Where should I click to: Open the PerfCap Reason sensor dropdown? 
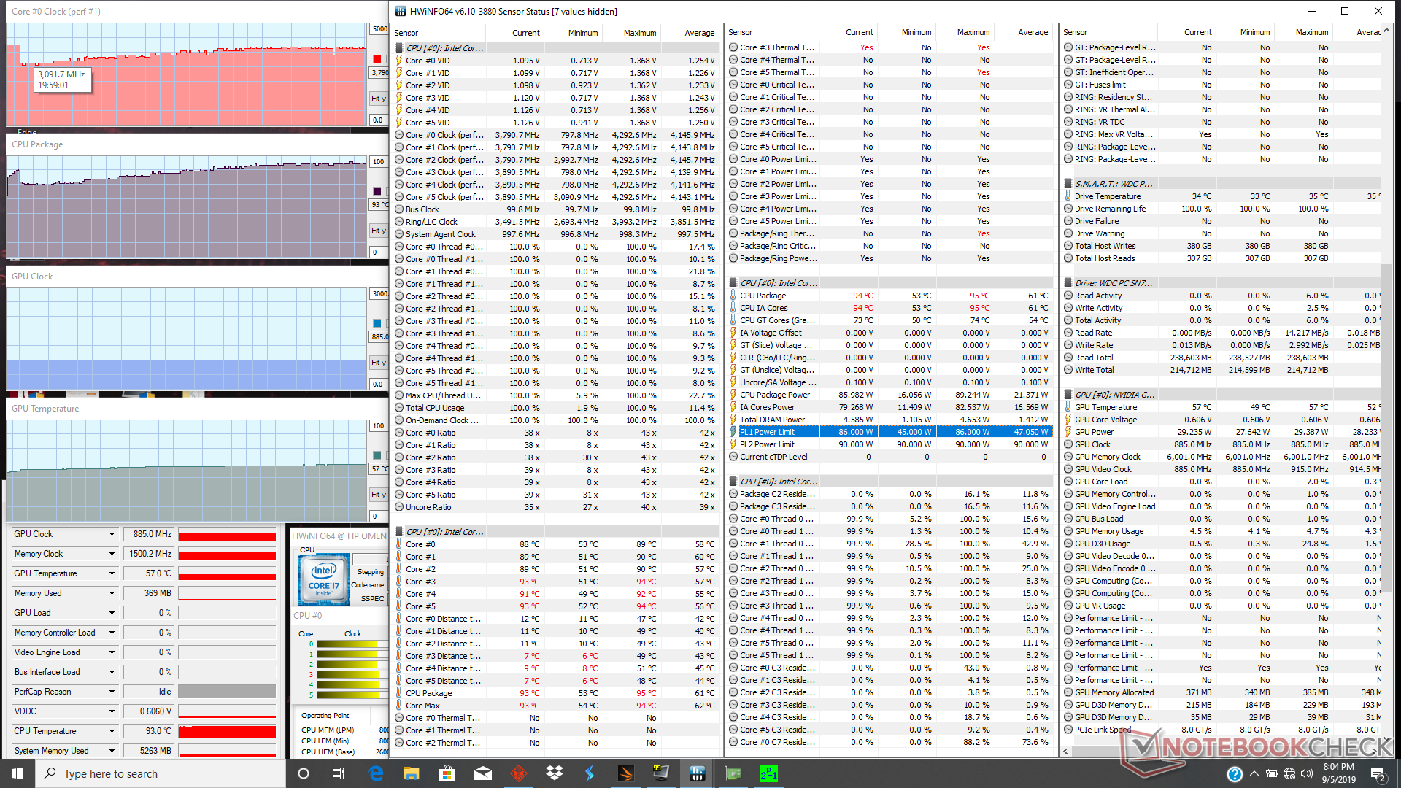point(112,692)
